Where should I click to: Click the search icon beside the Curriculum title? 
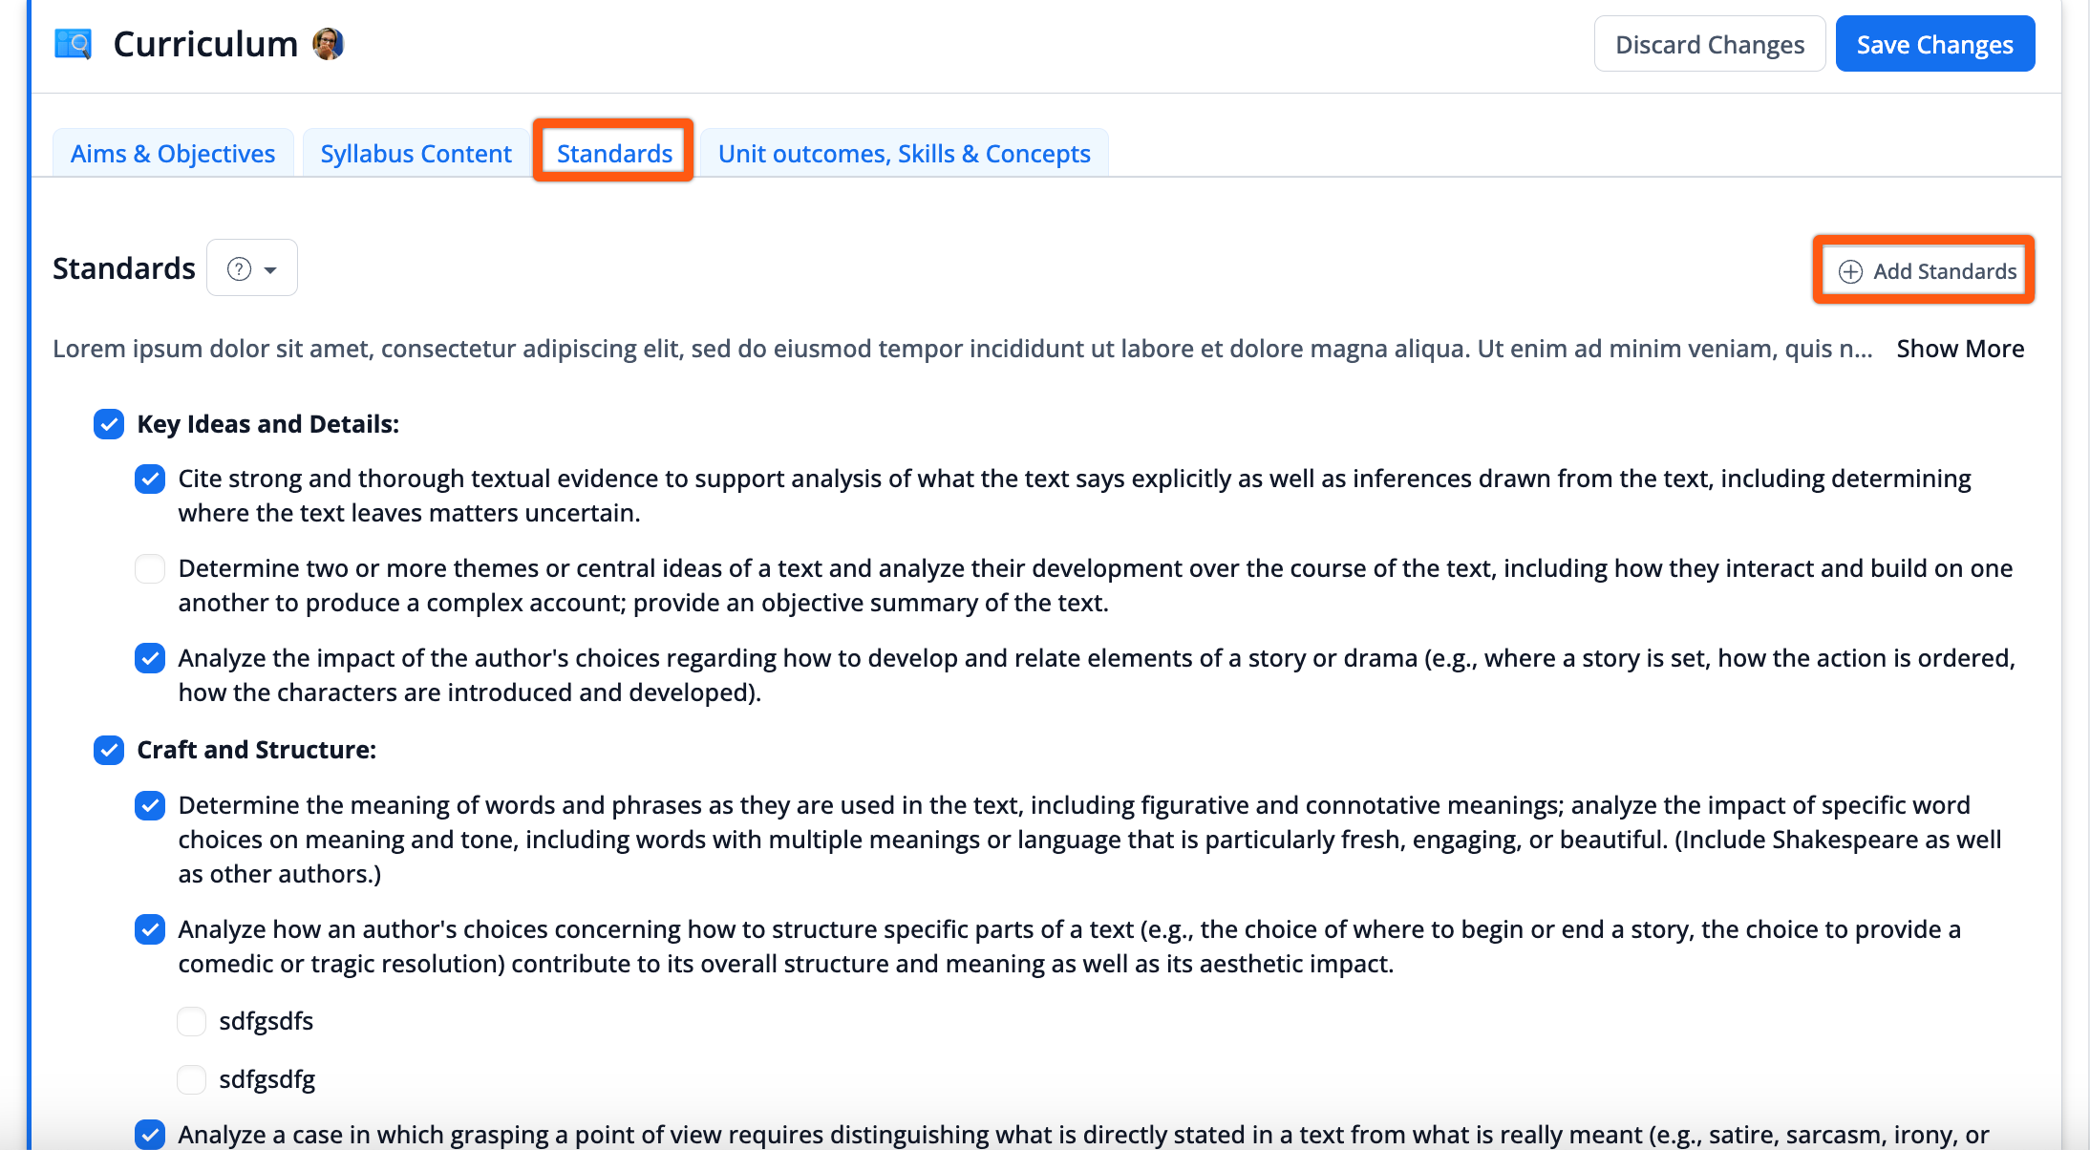tap(74, 43)
